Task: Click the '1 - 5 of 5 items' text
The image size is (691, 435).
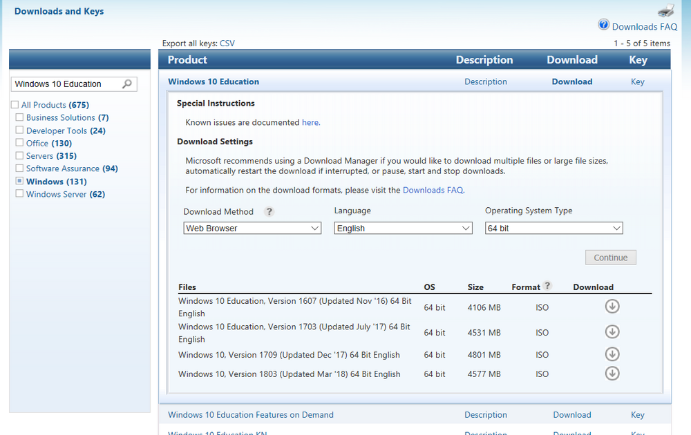Action: coord(642,43)
